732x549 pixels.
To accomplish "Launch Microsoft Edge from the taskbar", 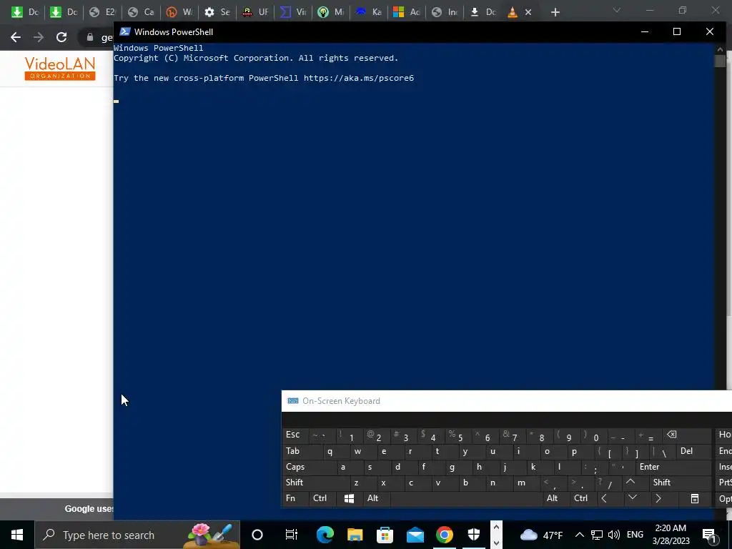I will pyautogui.click(x=325, y=535).
